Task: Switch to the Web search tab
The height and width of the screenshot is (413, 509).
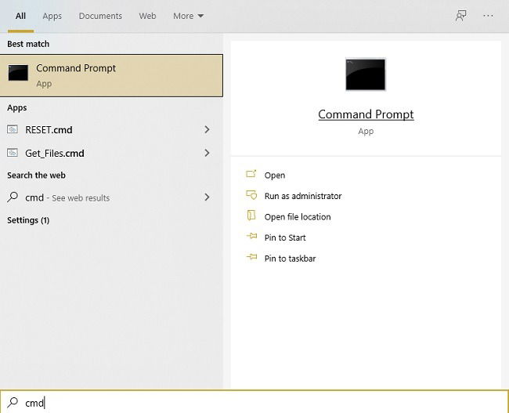Action: (x=147, y=16)
